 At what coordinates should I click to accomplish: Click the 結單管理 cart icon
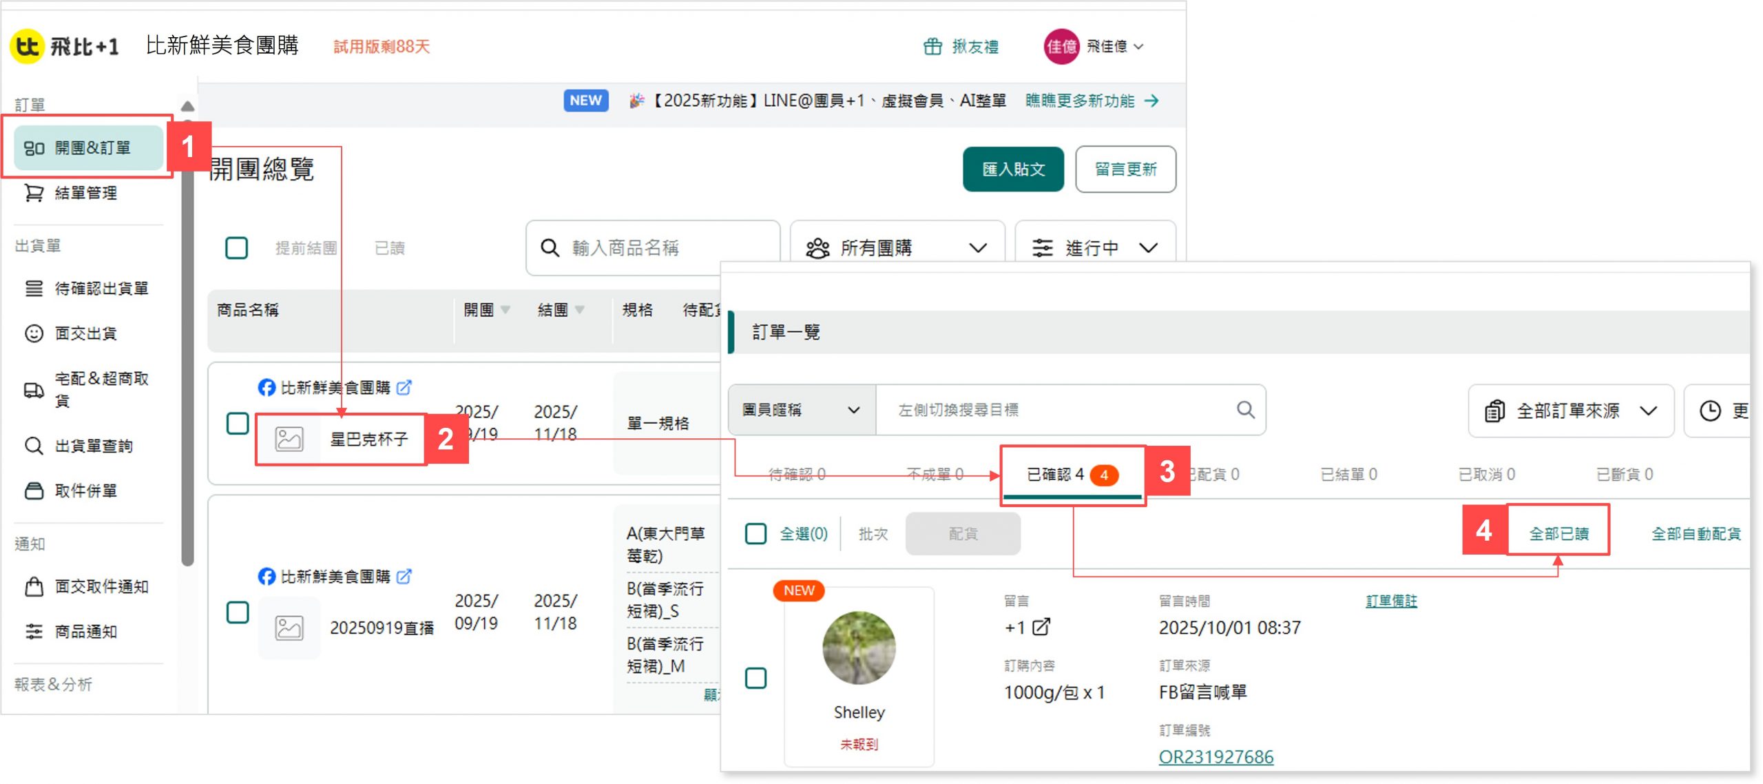click(34, 193)
